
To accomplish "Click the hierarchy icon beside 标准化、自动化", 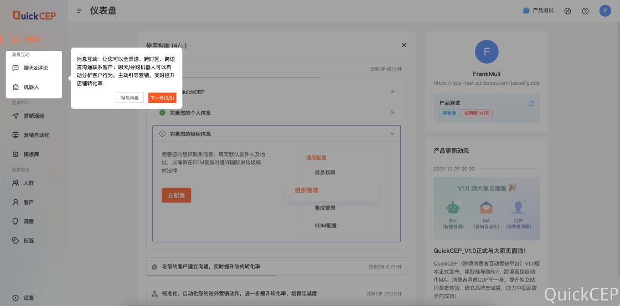I will (154, 294).
